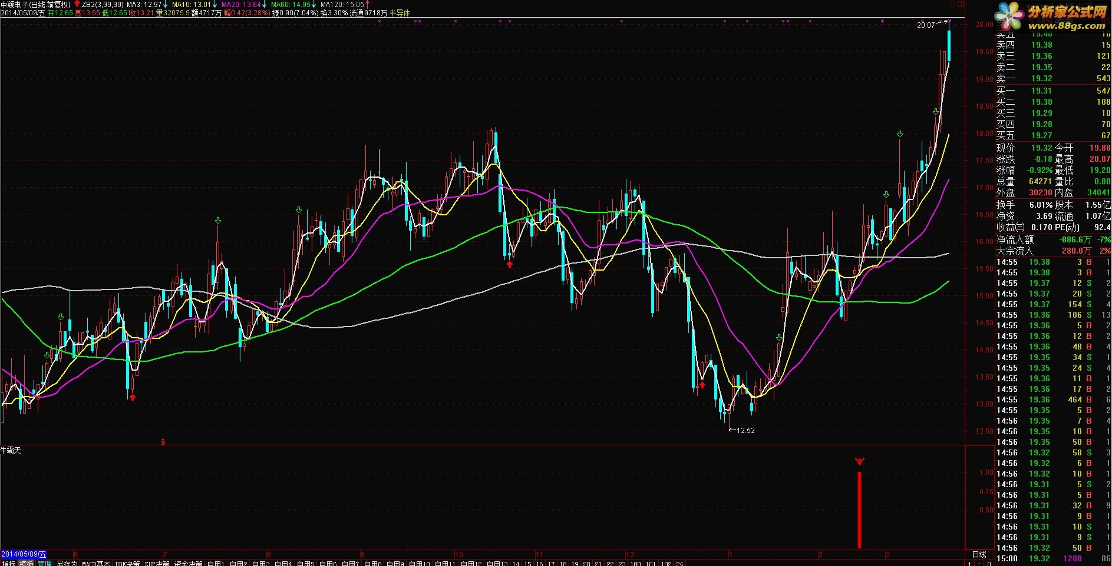Click the 涨幅 -0.92% value
The width and height of the screenshot is (1112, 566).
click(x=1040, y=170)
